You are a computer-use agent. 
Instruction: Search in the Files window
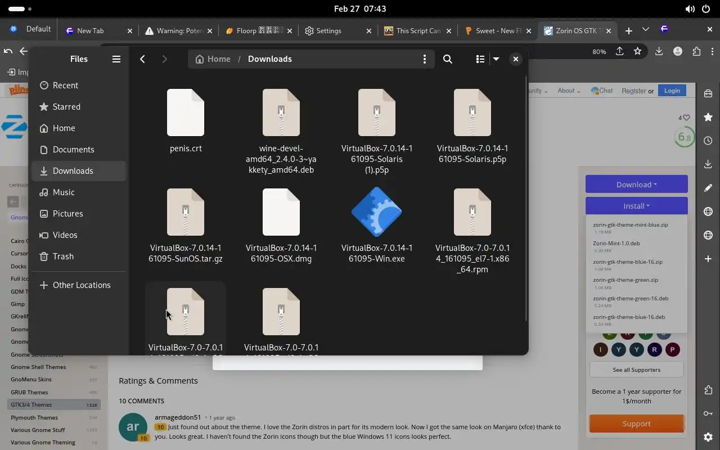[x=448, y=59]
